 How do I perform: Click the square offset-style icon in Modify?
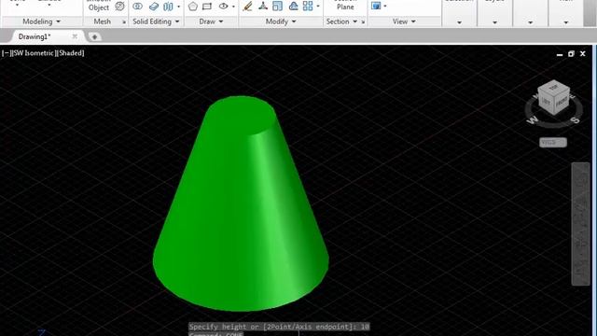tap(278, 7)
